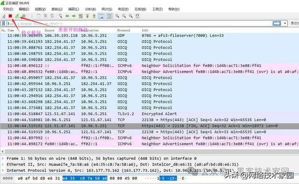Screen dimensions: 299x184
Task: Open capture options gear icon
Action: click(24, 16)
